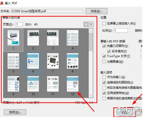This screenshot has width=143, height=118.
Task: Click the thumbnail list scroll up arrow
Action: [91, 31]
